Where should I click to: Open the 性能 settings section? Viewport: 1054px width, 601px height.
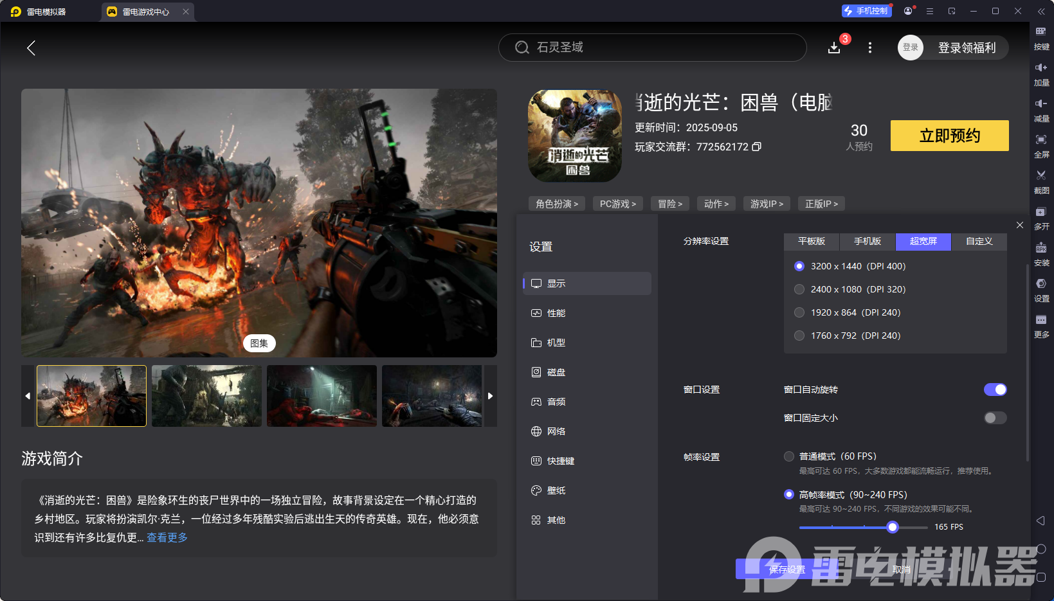coord(556,313)
